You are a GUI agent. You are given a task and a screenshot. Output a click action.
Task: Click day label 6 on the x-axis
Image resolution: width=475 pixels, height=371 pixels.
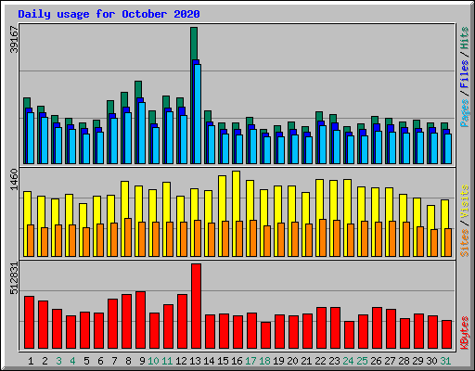pos(100,361)
